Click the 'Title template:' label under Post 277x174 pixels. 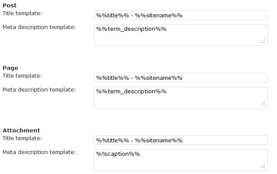(22, 13)
